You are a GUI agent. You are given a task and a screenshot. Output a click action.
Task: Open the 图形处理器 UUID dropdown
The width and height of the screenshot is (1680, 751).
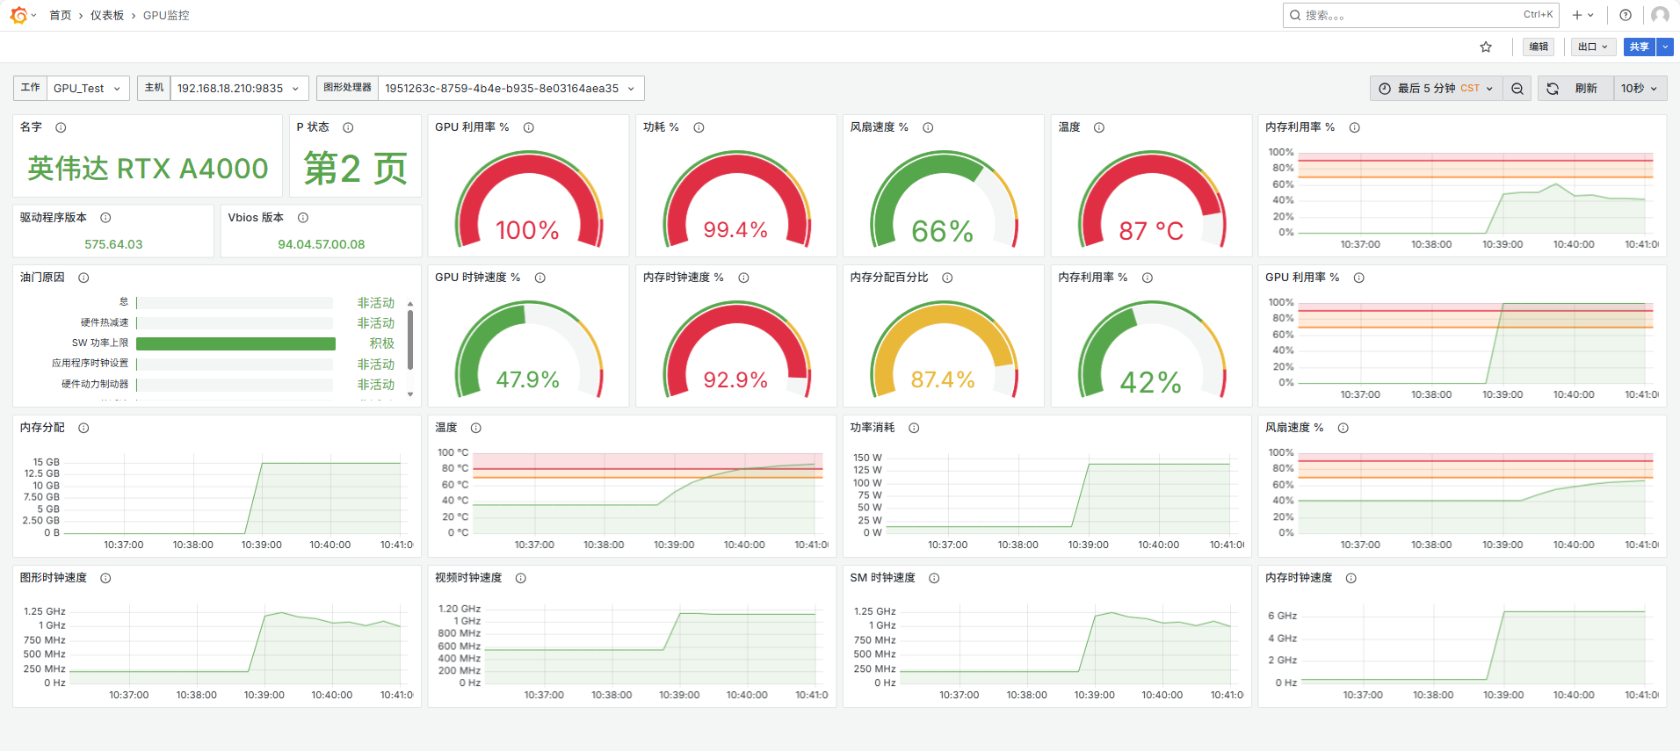[510, 89]
